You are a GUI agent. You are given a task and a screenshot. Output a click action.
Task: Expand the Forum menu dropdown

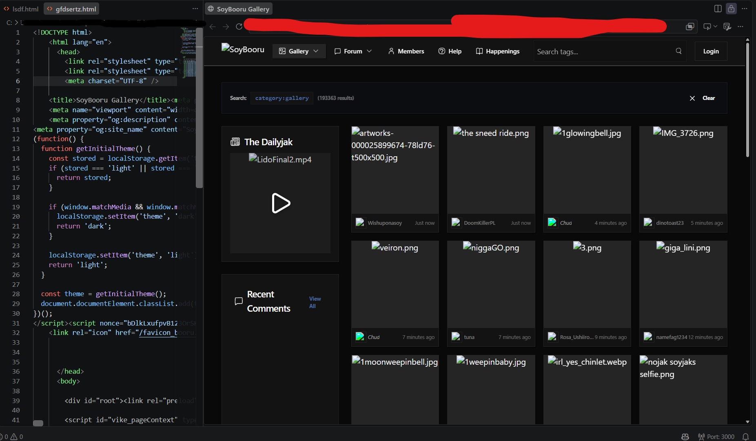click(x=353, y=51)
